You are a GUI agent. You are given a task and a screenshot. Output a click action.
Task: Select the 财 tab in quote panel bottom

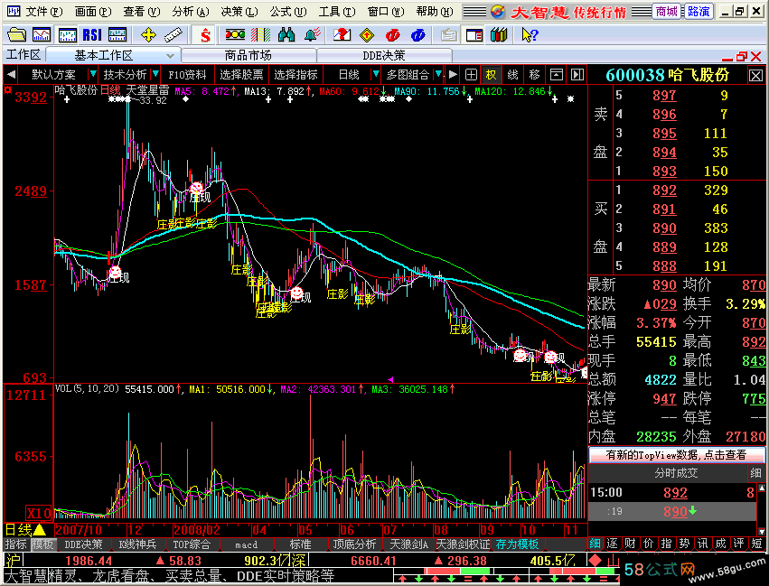coord(630,543)
